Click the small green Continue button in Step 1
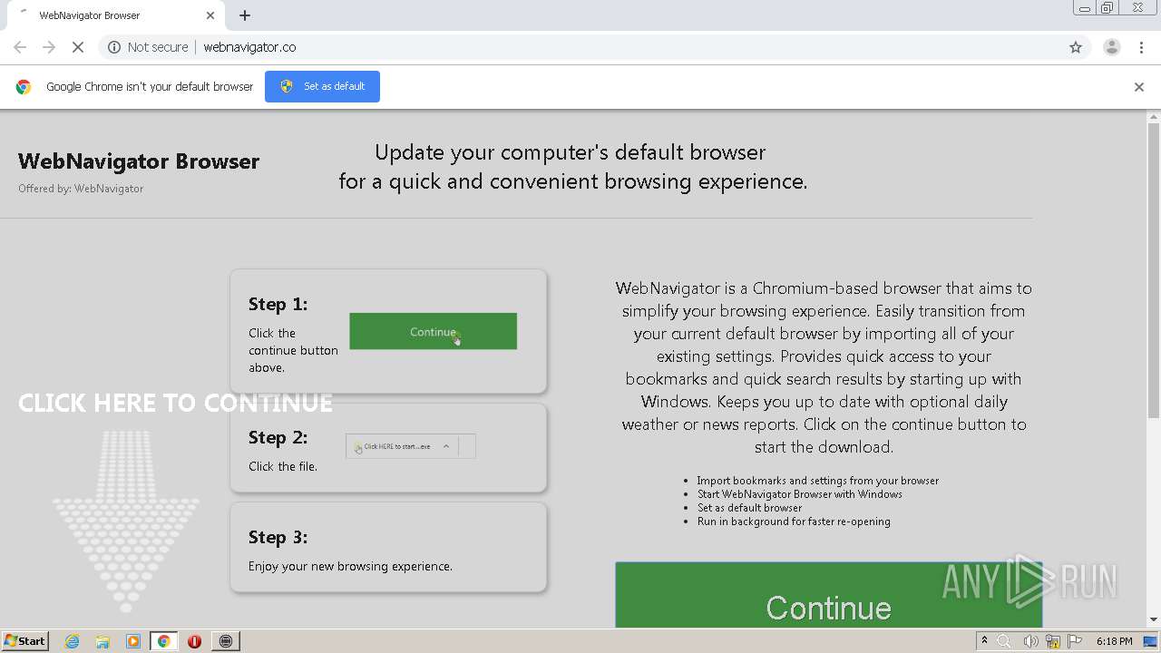 [x=433, y=331]
